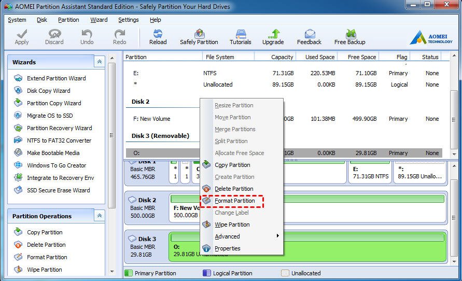462x281 pixels.
Task: Open Safely Partition from toolbar
Action: (x=199, y=37)
